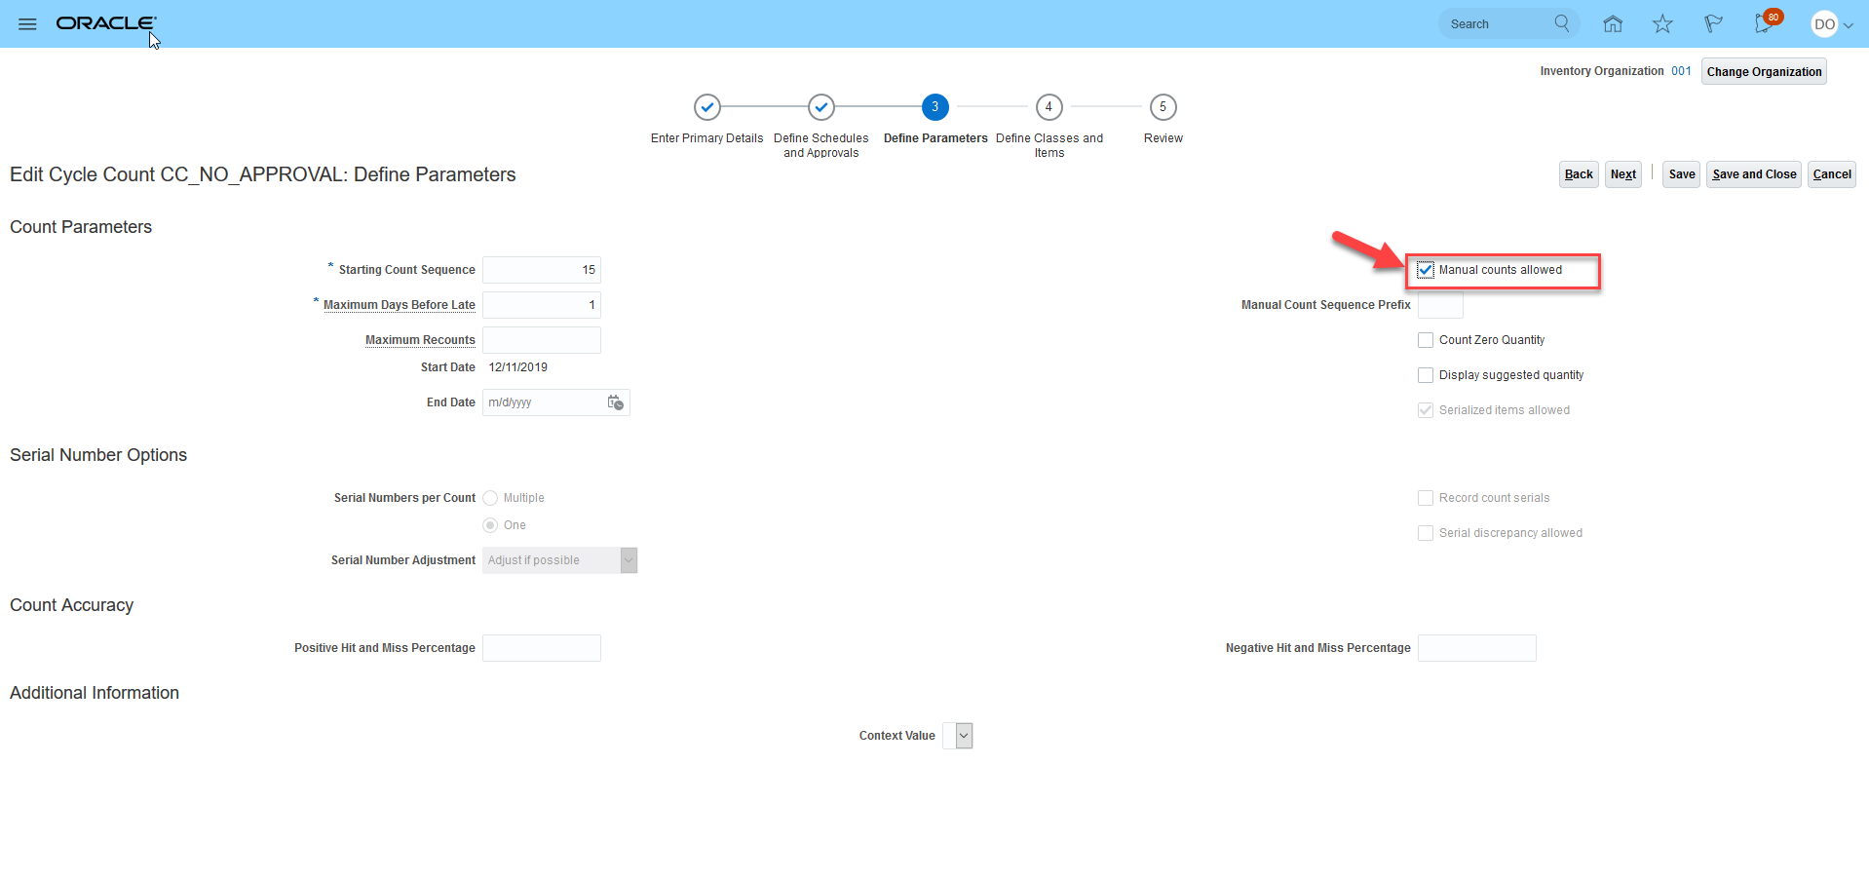This screenshot has width=1869, height=880.
Task: Go to step 2 Define Schedules and Approvals
Action: [x=821, y=107]
